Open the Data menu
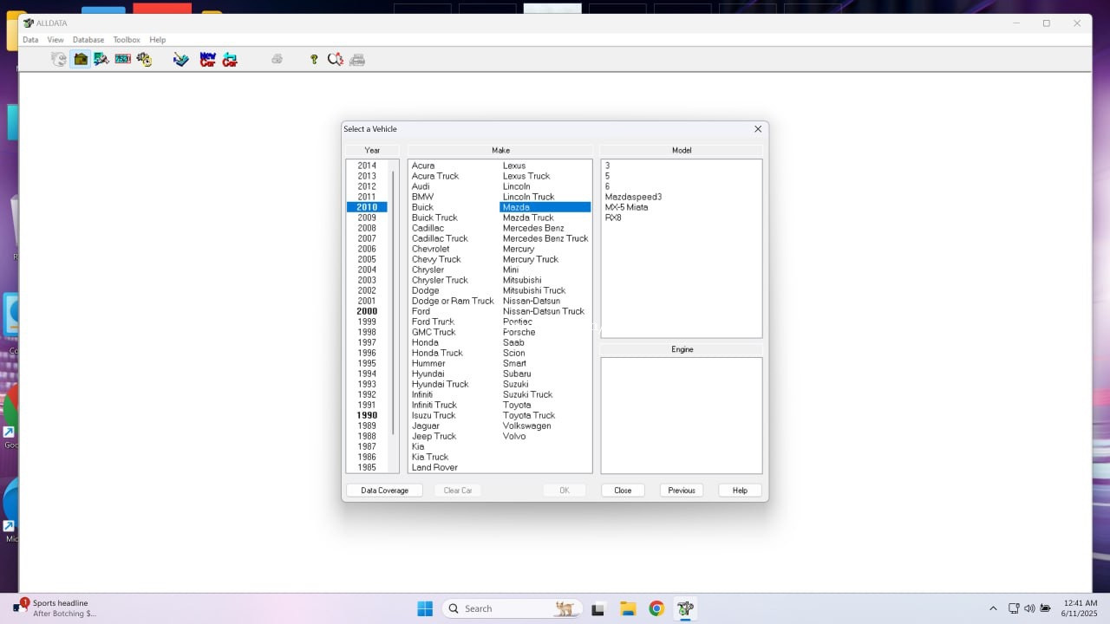This screenshot has height=624, width=1110. [x=30, y=40]
